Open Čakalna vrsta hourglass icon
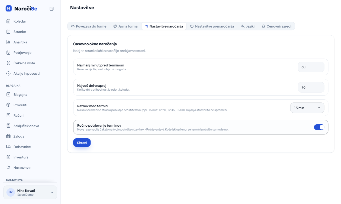 click(8, 63)
